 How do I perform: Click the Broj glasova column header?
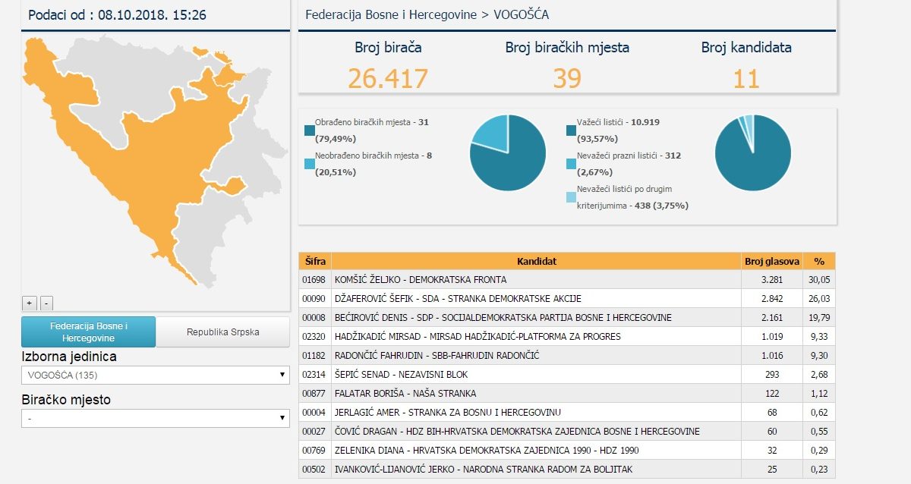pyautogui.click(x=772, y=261)
